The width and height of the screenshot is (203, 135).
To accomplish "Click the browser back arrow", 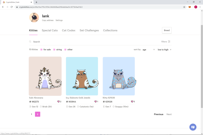I will click(x=3, y=7).
